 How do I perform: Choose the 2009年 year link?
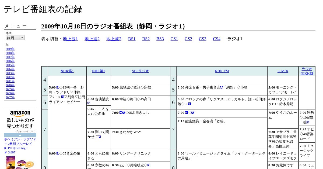coord(10,89)
